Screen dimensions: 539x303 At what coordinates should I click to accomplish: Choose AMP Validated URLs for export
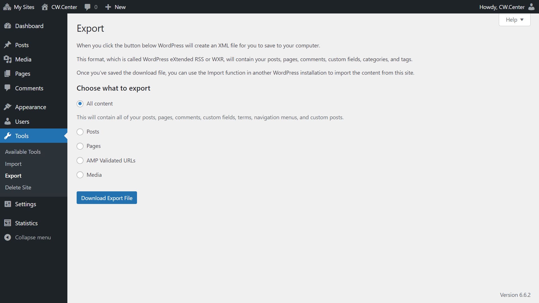[80, 160]
